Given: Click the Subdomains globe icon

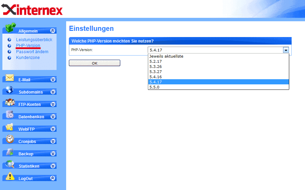Looking at the screenshot, I should tap(10, 90).
